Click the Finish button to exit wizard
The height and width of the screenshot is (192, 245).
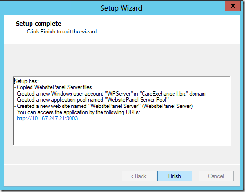coord(174,176)
